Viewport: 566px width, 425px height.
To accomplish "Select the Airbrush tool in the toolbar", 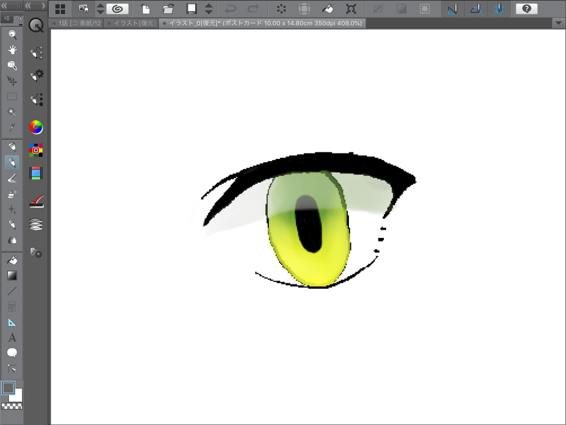I will [x=12, y=195].
